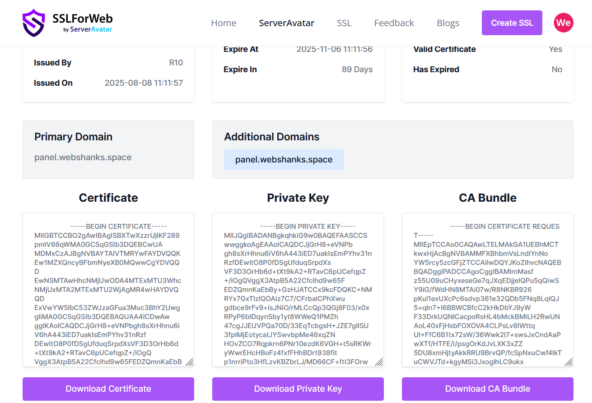The width and height of the screenshot is (592, 403).
Task: Open the SSL menu item
Action: [344, 23]
